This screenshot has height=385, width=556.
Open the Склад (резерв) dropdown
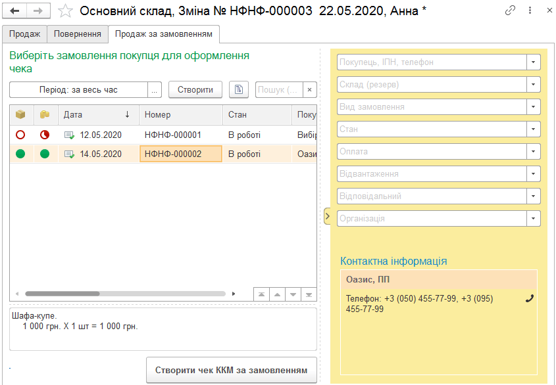pyautogui.click(x=534, y=84)
